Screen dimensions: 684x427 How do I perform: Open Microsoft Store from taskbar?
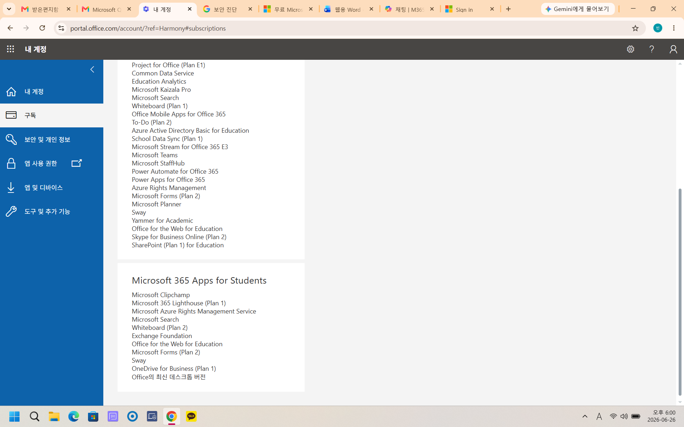click(x=93, y=416)
